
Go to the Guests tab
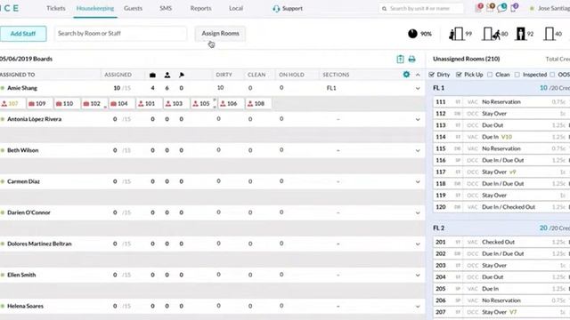coord(133,8)
